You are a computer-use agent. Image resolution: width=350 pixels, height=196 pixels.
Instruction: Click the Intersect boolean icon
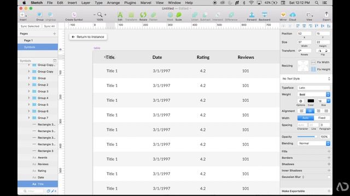pos(218,15)
